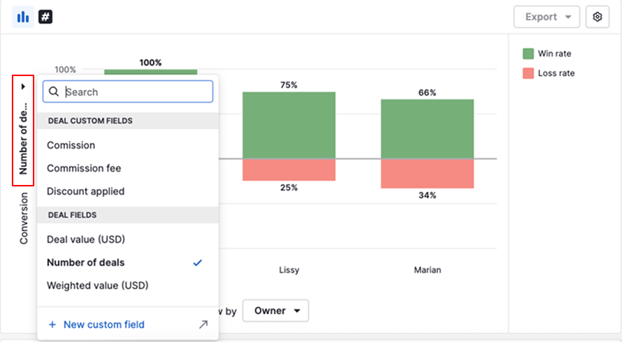The height and width of the screenshot is (342, 622).
Task: Switch to the number scorecard view icon
Action: click(x=45, y=17)
